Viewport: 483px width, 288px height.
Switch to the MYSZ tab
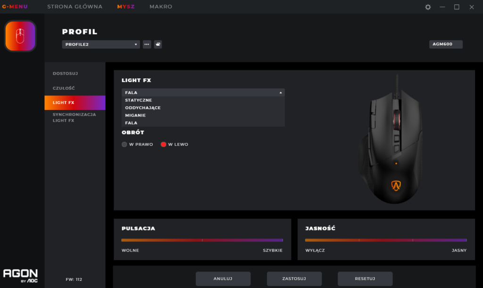[125, 7]
